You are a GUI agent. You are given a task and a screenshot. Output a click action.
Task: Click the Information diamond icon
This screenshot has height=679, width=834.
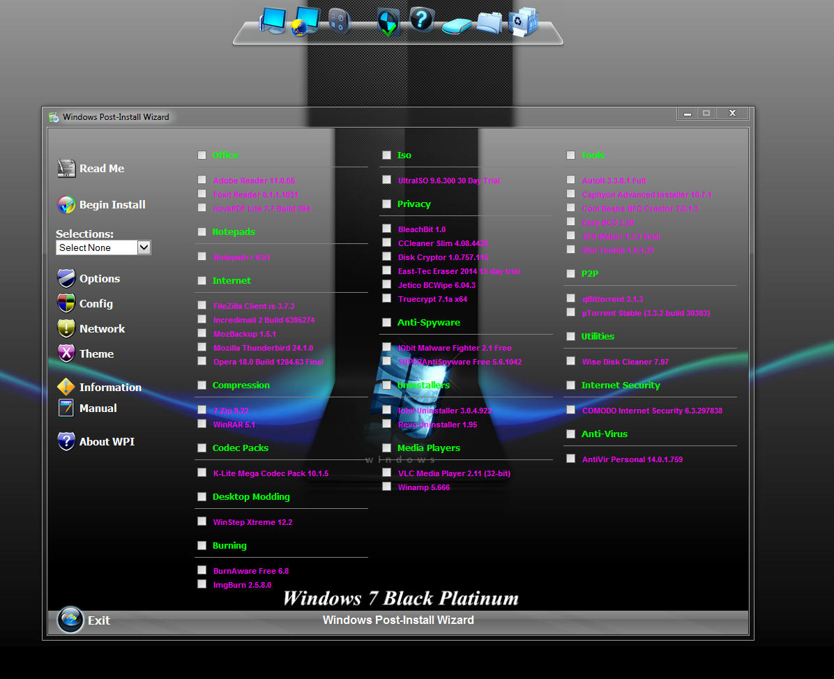[x=66, y=387]
